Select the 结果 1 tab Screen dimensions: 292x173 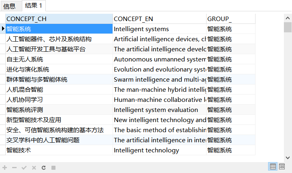(x=34, y=6)
